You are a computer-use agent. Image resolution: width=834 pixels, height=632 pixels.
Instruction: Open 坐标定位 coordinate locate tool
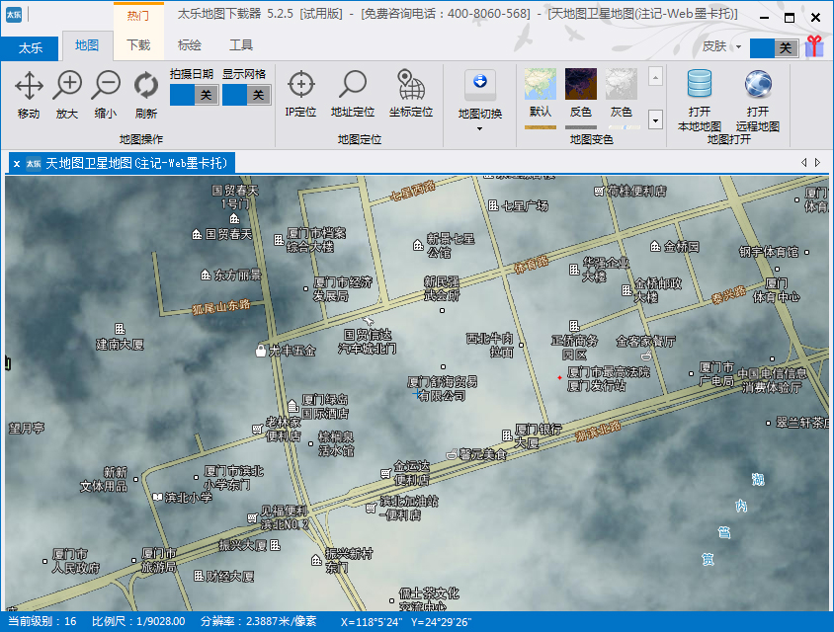pyautogui.click(x=411, y=94)
